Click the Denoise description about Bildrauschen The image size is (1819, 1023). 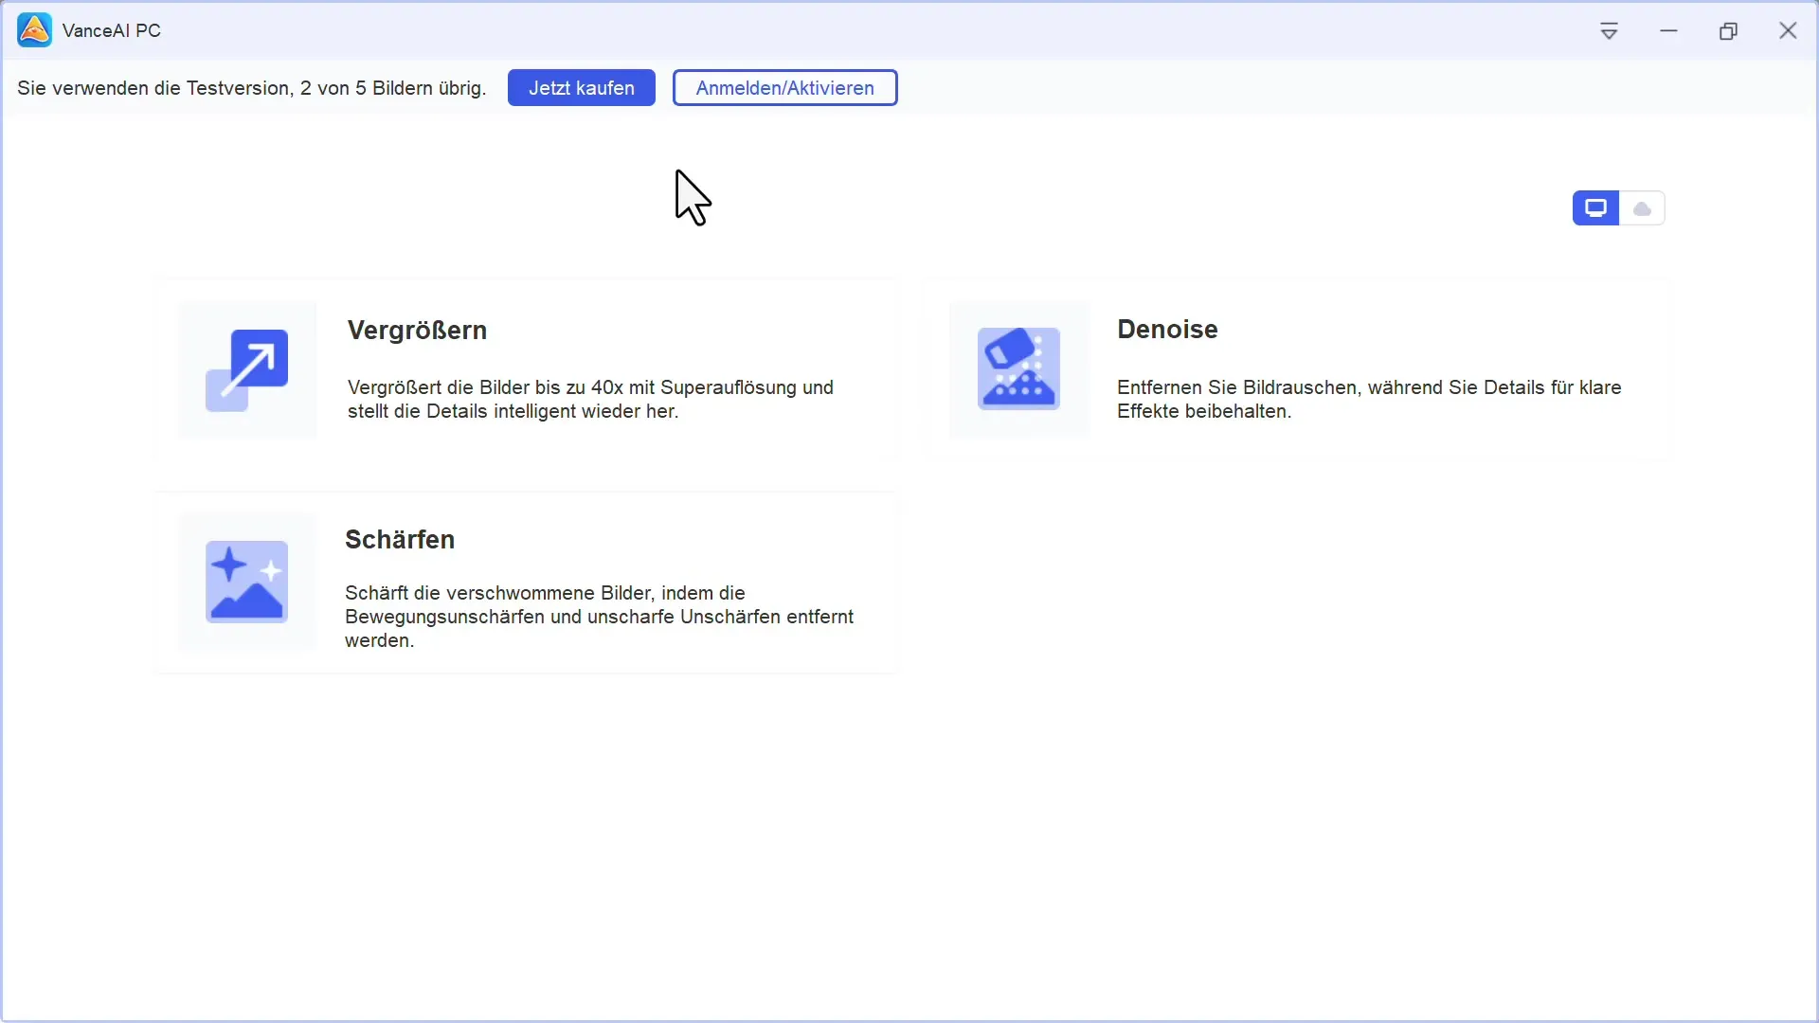tap(1370, 400)
